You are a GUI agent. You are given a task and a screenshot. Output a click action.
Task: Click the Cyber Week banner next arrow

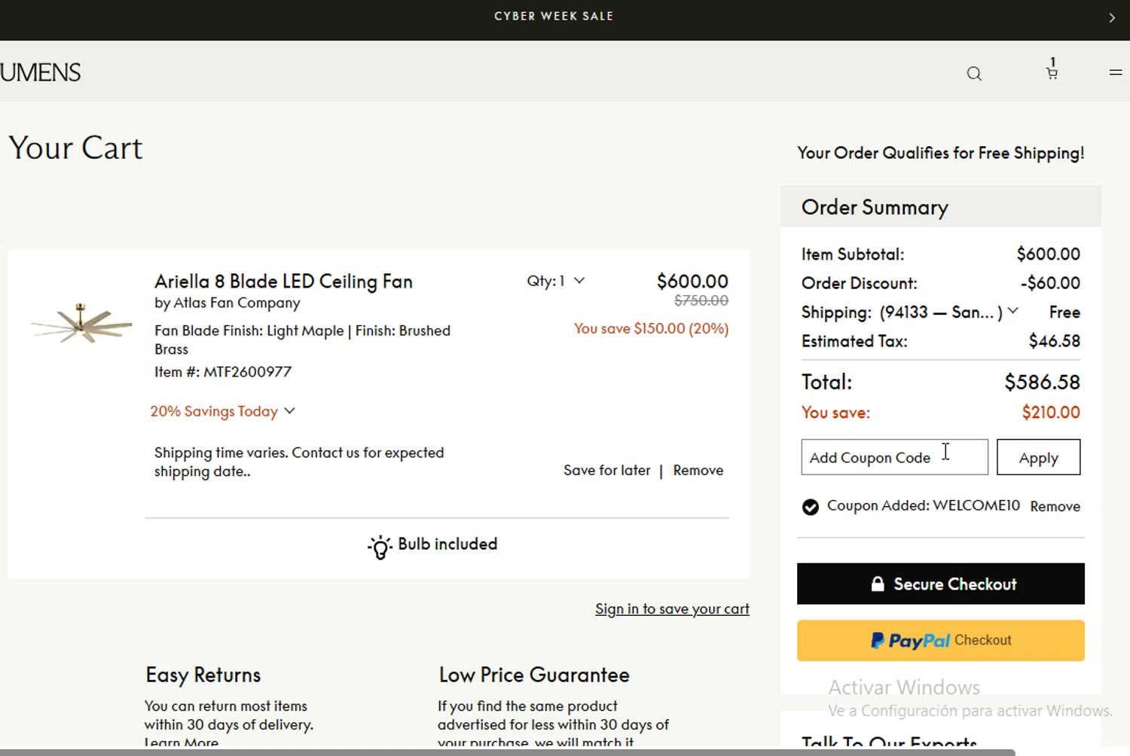pos(1112,18)
